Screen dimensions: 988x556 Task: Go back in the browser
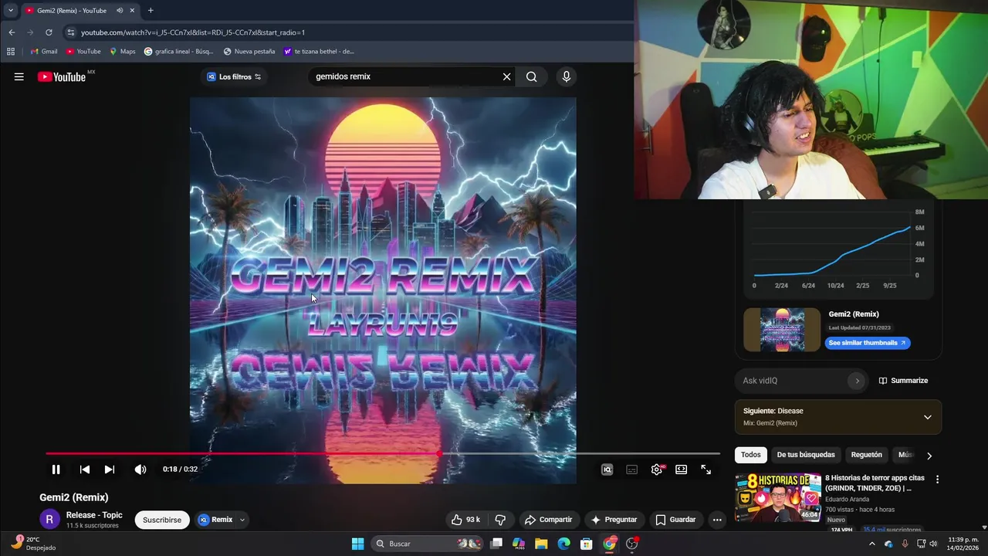[12, 32]
